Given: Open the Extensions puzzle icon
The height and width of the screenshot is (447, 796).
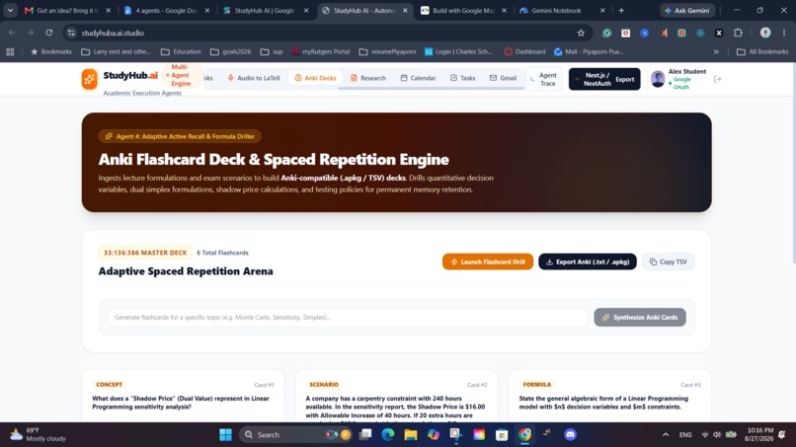Looking at the screenshot, I should coord(738,33).
